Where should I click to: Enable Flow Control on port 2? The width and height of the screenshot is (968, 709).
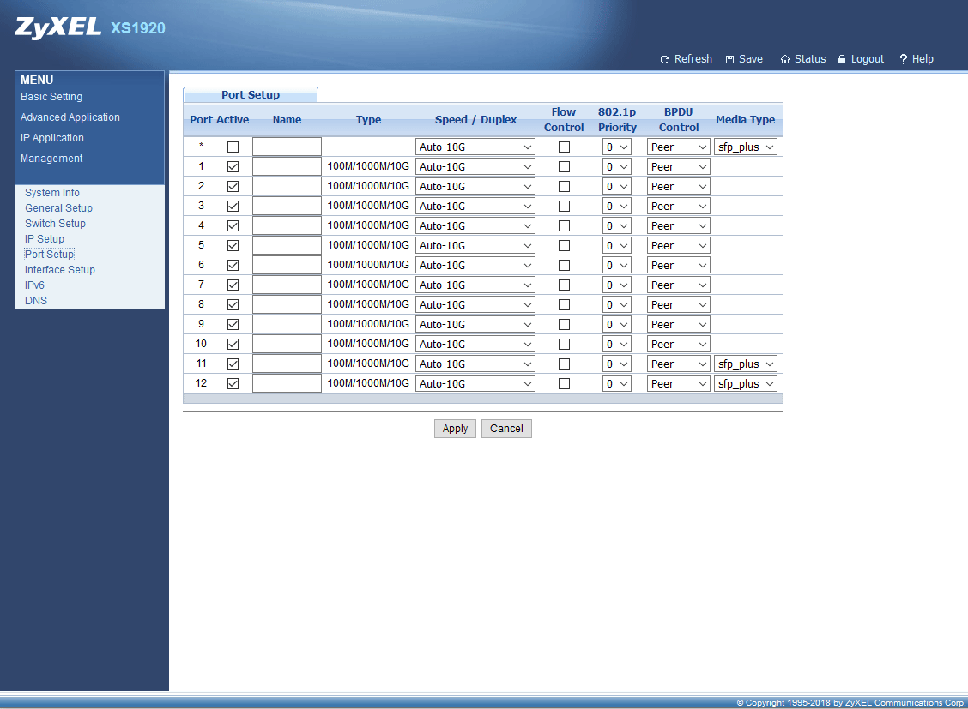[x=564, y=187]
